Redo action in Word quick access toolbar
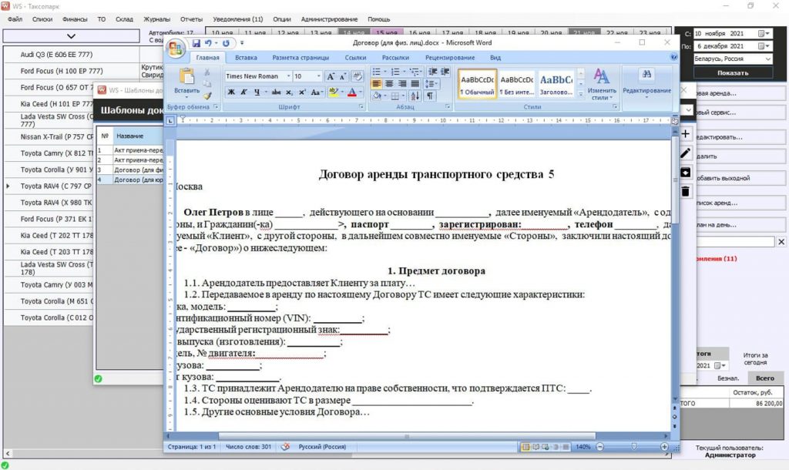Screen dimensions: 789x470 [x=226, y=43]
